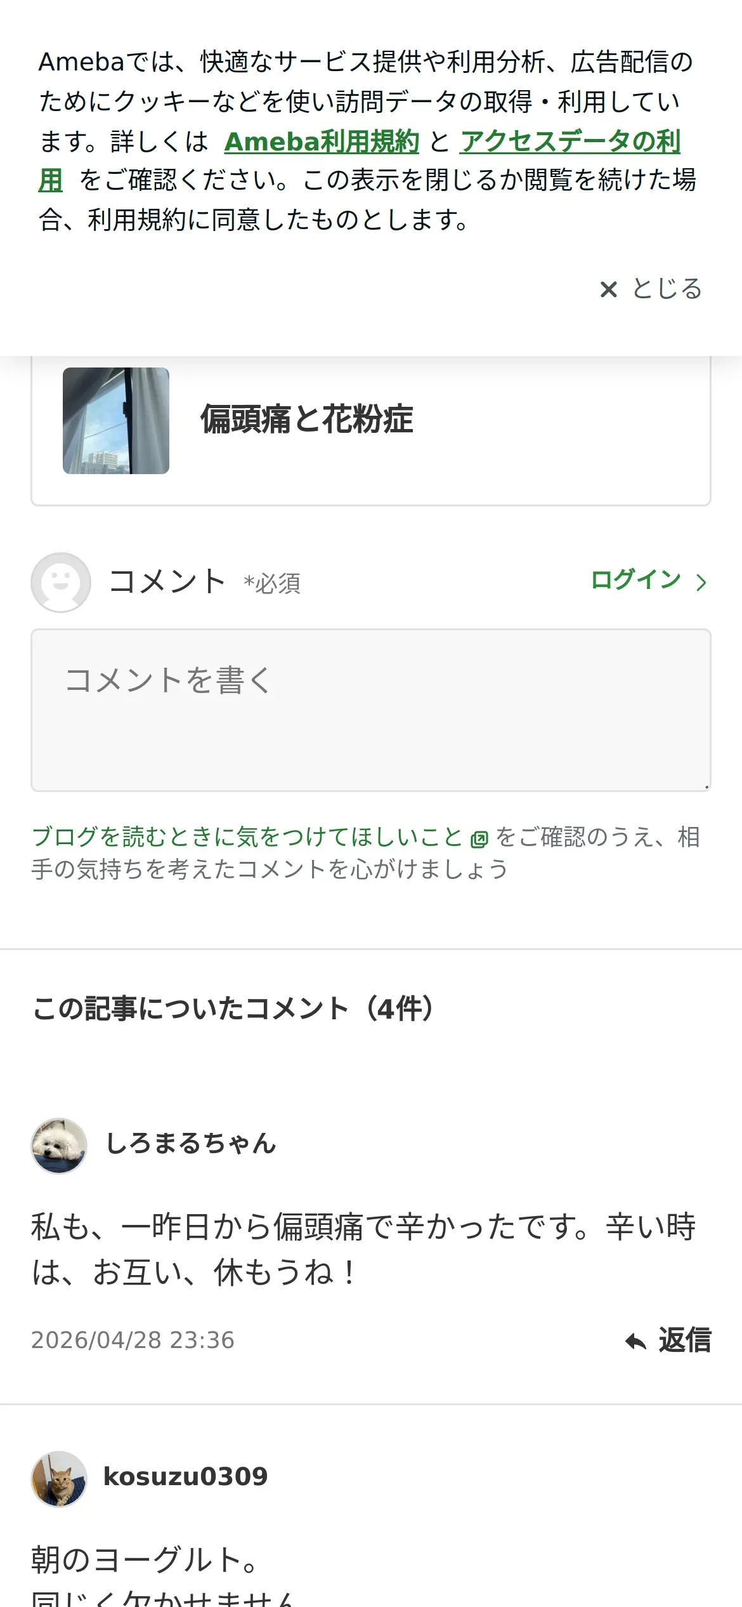This screenshot has width=742, height=1607.
Task: Click the とじる close text
Action: tap(667, 289)
